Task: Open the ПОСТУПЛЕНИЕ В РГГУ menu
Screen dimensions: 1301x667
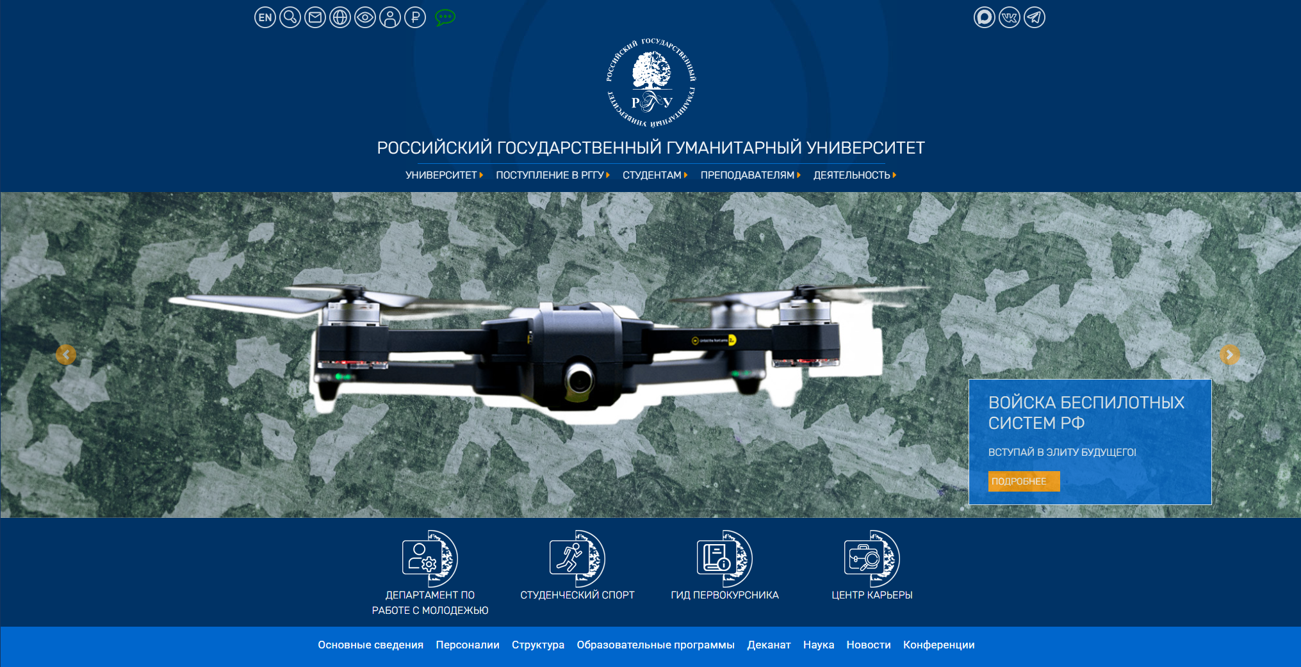Action: tap(550, 175)
